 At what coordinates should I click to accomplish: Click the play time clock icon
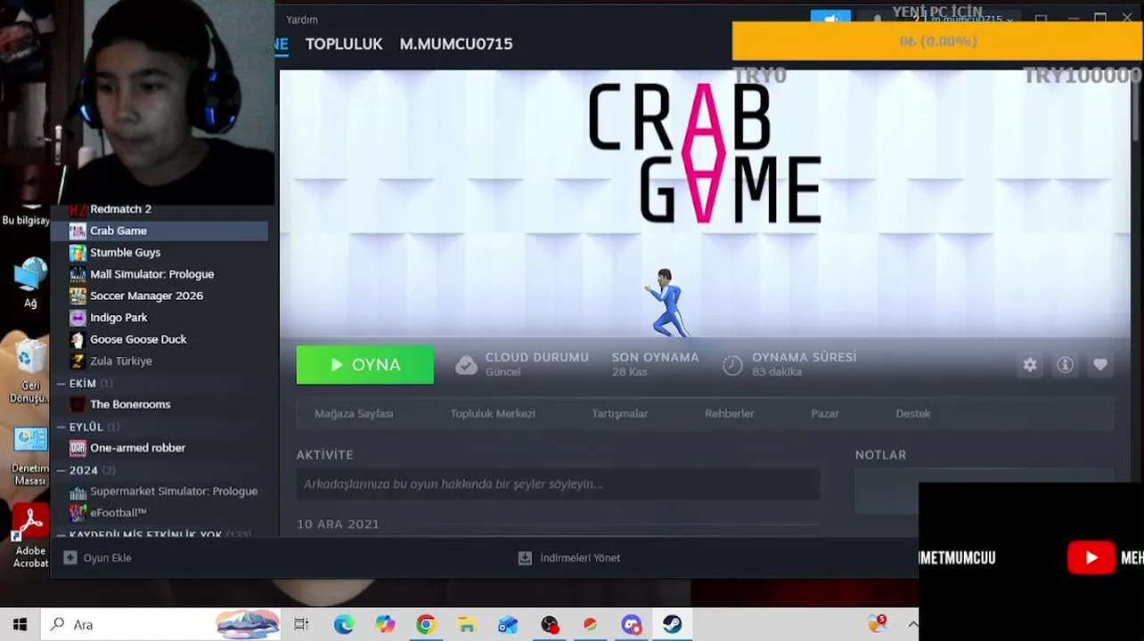[x=732, y=365]
